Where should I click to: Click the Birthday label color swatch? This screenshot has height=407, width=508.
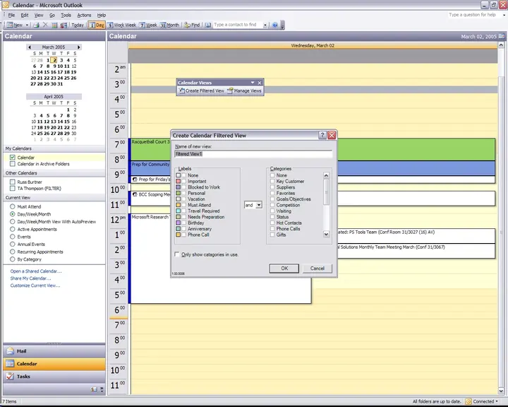[x=179, y=223]
